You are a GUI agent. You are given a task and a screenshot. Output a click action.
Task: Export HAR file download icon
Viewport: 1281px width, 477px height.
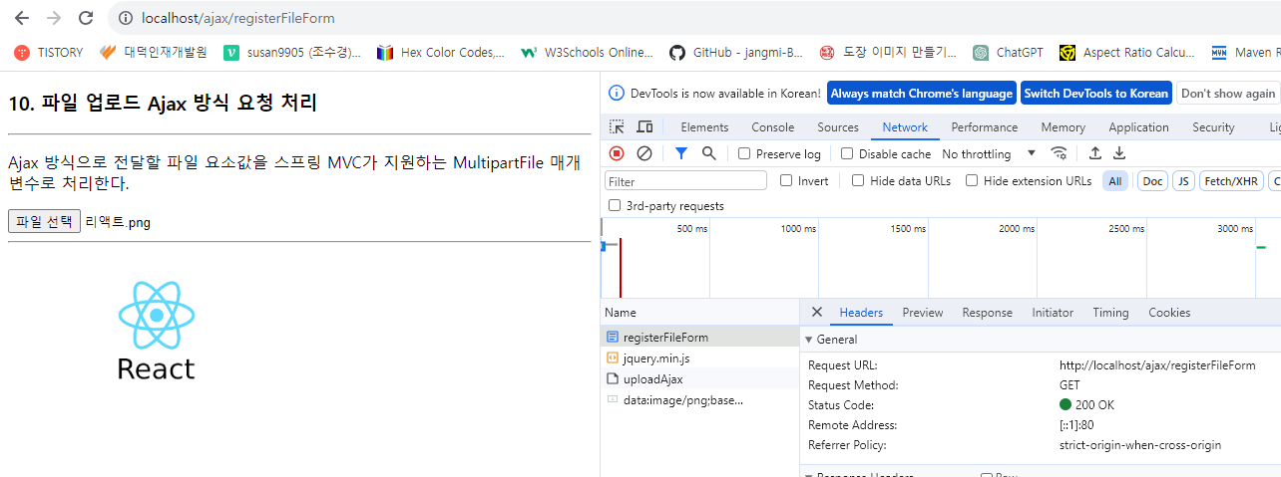tap(1119, 153)
